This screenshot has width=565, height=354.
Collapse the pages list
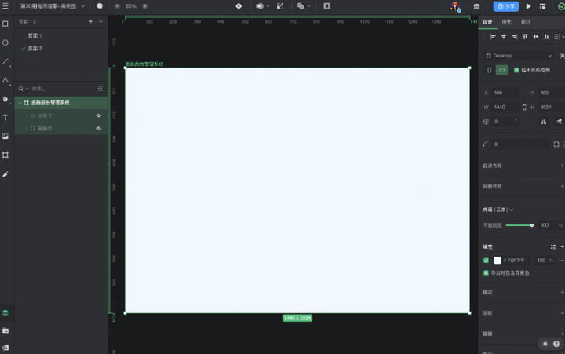[100, 22]
